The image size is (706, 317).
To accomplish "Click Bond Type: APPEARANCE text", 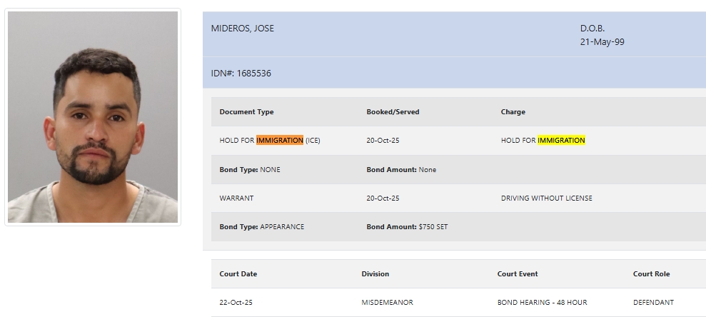I will pyautogui.click(x=261, y=227).
